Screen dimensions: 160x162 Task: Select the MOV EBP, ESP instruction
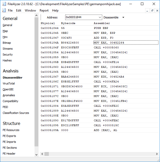tap(104, 33)
